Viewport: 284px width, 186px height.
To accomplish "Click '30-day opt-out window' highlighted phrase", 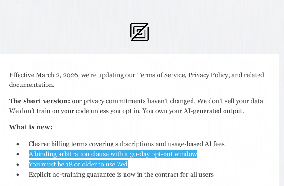I will 163,154.
